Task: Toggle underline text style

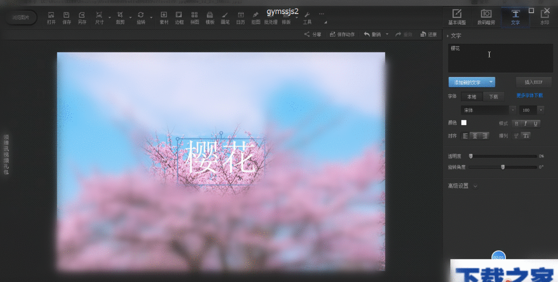Action: pyautogui.click(x=536, y=124)
